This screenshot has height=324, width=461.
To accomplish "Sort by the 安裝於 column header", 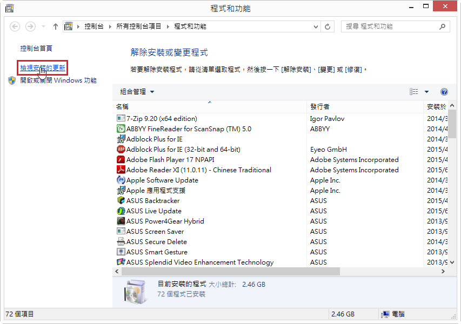I will (436, 106).
